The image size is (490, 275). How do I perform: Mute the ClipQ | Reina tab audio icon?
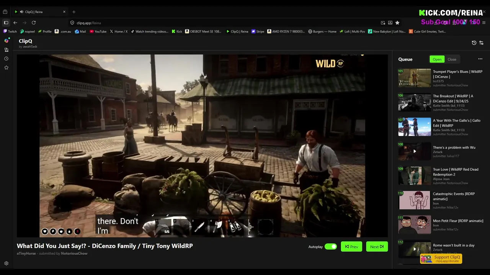[21, 12]
